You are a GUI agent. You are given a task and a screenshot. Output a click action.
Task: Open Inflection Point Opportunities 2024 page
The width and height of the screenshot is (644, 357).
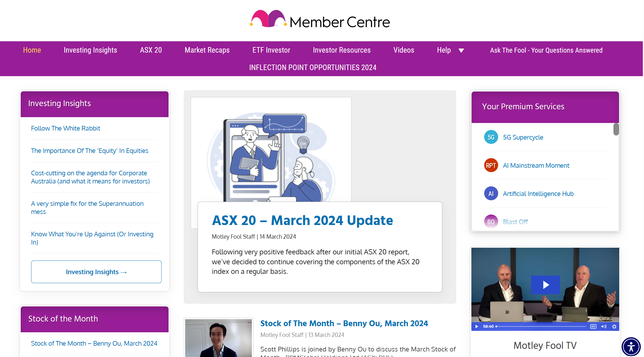click(313, 67)
